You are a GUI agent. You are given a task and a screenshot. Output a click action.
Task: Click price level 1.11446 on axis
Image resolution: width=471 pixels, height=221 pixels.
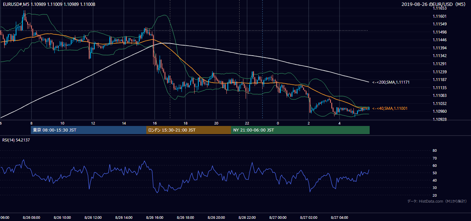coord(440,40)
